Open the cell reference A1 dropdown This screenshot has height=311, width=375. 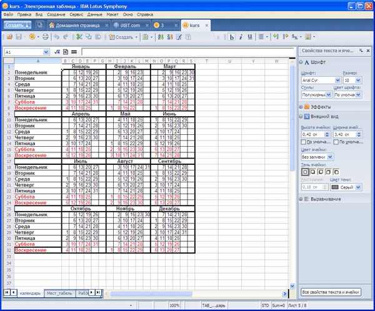click(46, 52)
